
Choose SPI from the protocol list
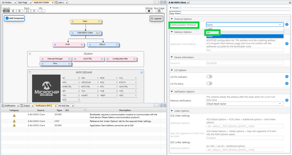[209, 33]
